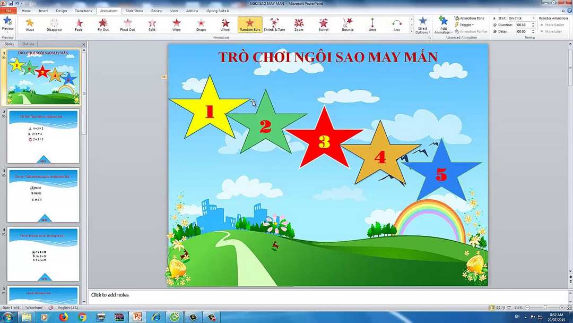Switch to Reading view
The height and width of the screenshot is (323, 573).
coord(503,308)
